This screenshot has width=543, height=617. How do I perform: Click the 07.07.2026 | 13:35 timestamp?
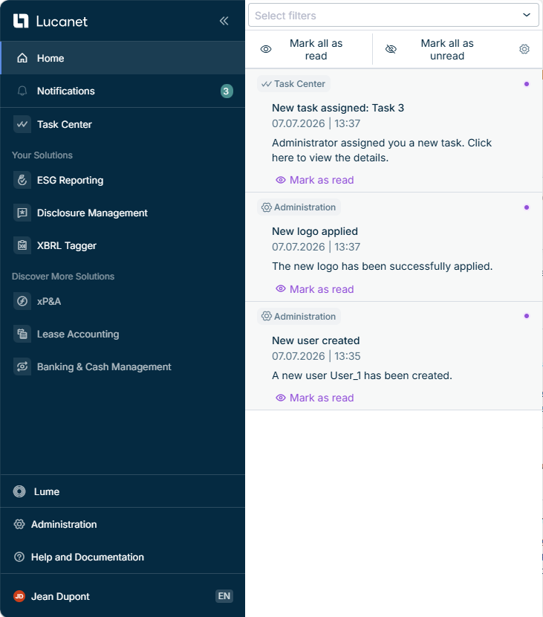tap(316, 356)
